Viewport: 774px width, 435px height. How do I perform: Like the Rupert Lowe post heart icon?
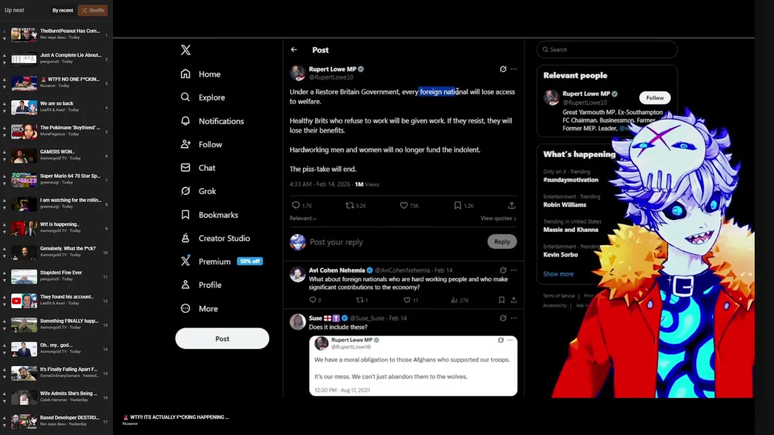[403, 205]
